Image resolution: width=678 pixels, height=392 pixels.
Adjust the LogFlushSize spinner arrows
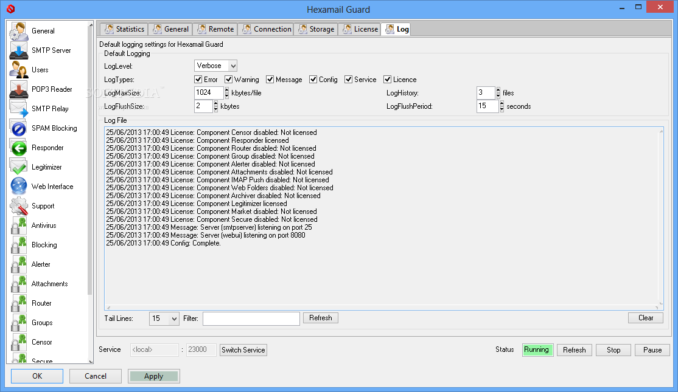[x=216, y=106]
